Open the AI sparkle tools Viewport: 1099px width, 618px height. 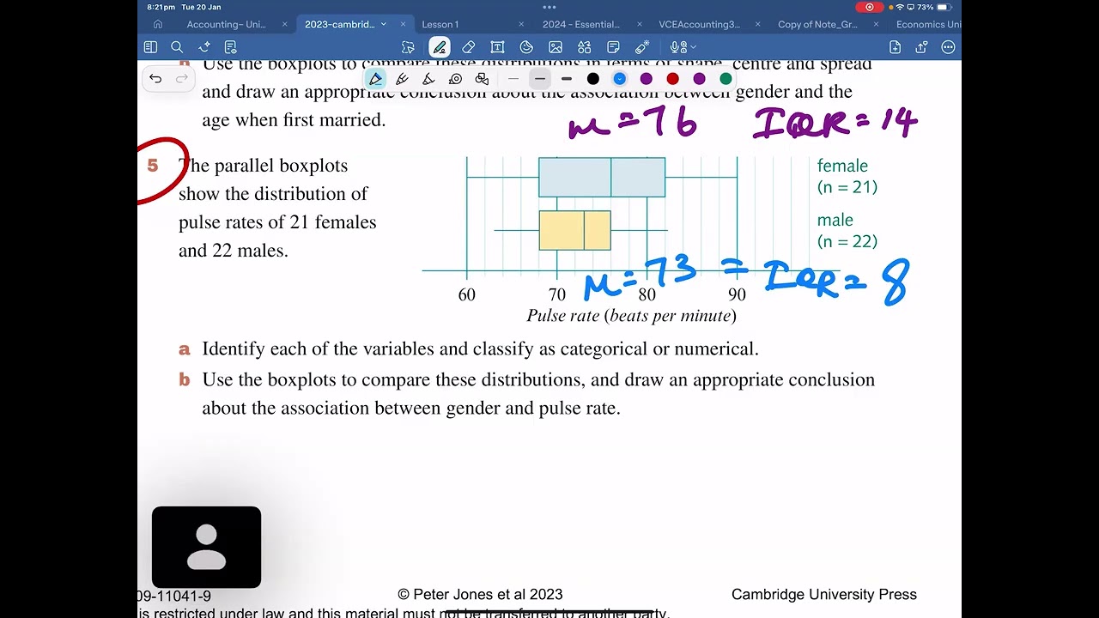click(203, 47)
